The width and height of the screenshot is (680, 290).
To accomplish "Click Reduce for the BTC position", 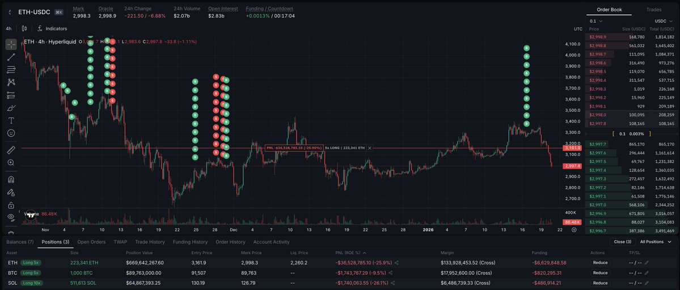I will click(600, 273).
